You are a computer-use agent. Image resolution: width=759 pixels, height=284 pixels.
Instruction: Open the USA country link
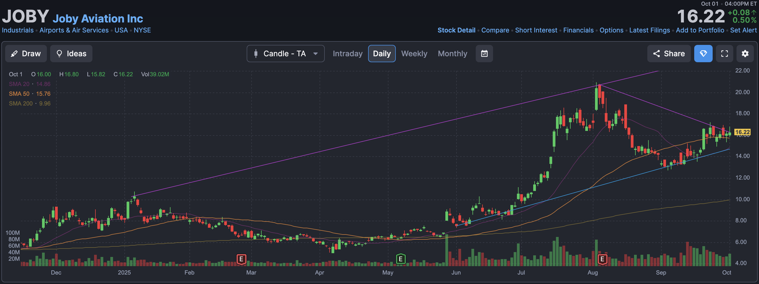tap(121, 30)
